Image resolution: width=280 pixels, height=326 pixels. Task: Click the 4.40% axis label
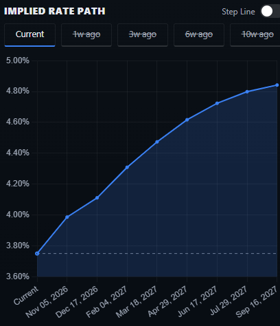[18, 153]
